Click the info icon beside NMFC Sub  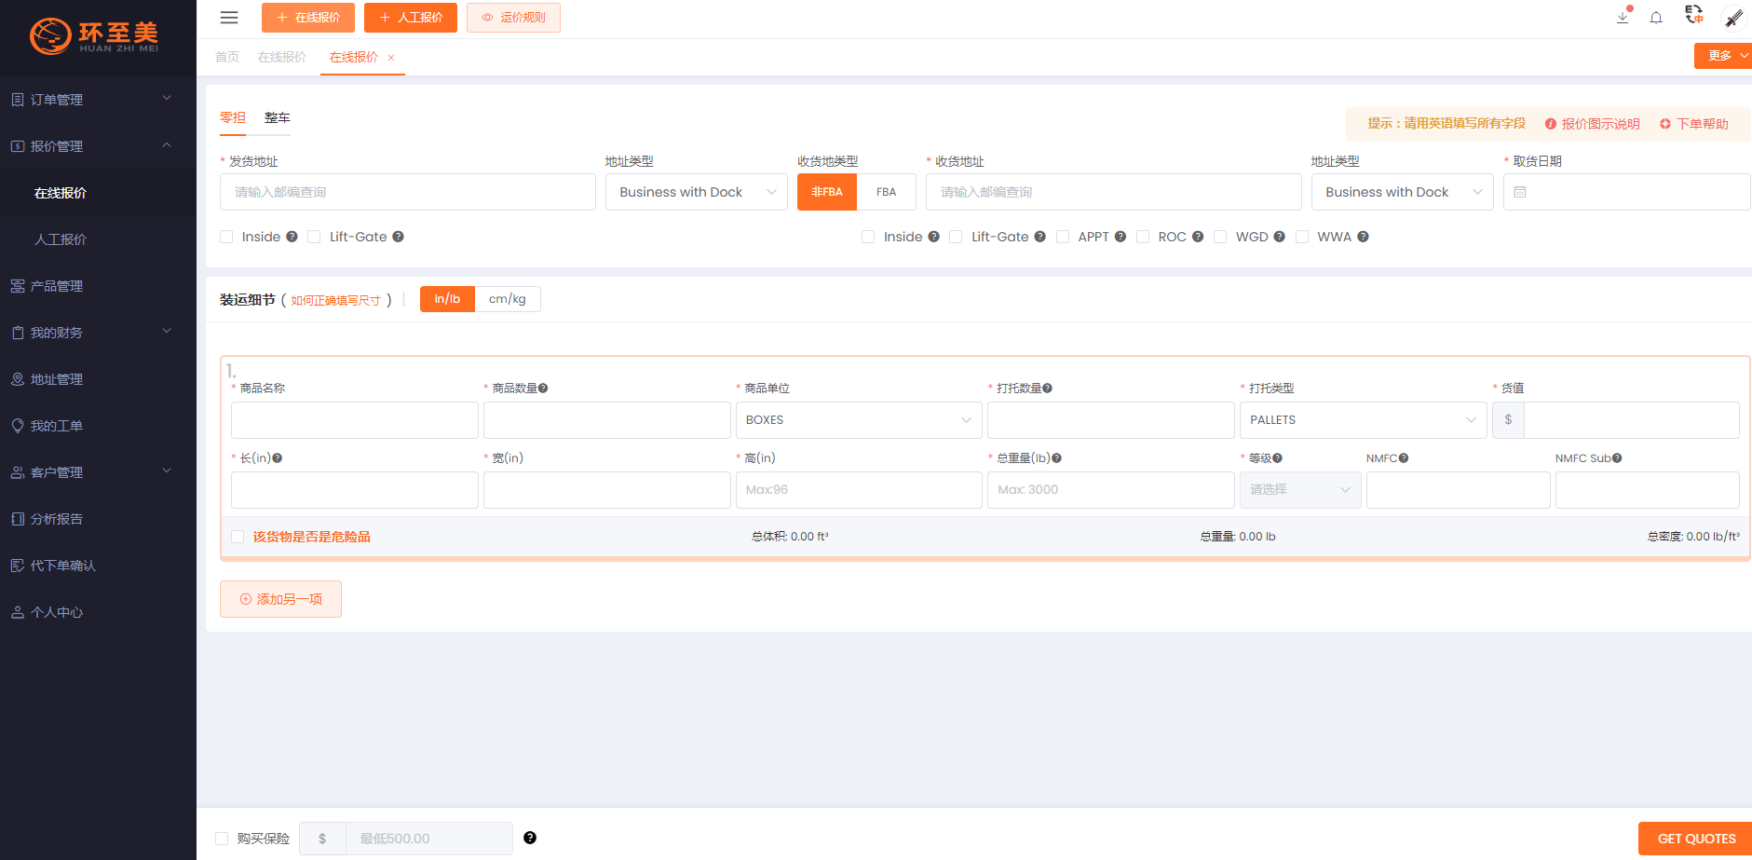pos(1617,458)
